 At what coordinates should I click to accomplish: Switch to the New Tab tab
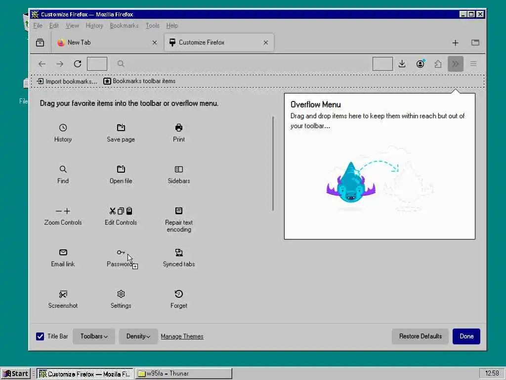pyautogui.click(x=107, y=43)
